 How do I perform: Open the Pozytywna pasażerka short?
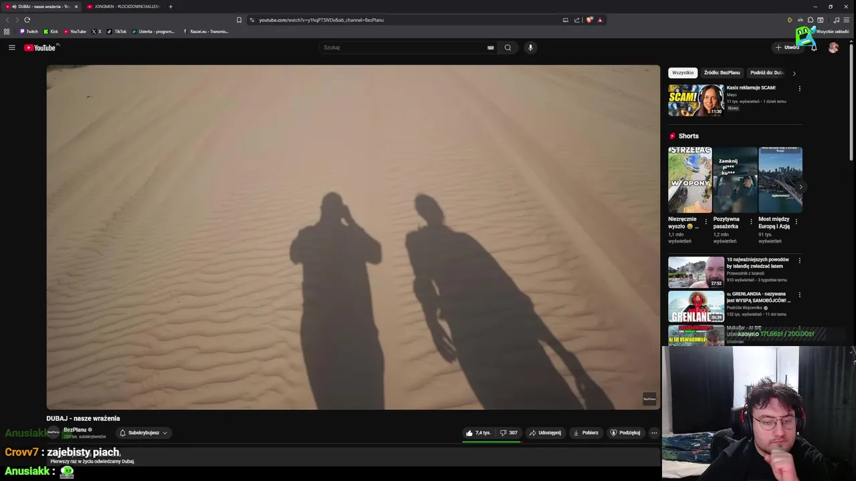coord(735,180)
